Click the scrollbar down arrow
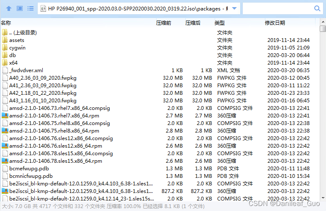The height and width of the screenshot is (211, 326). tap(323, 198)
